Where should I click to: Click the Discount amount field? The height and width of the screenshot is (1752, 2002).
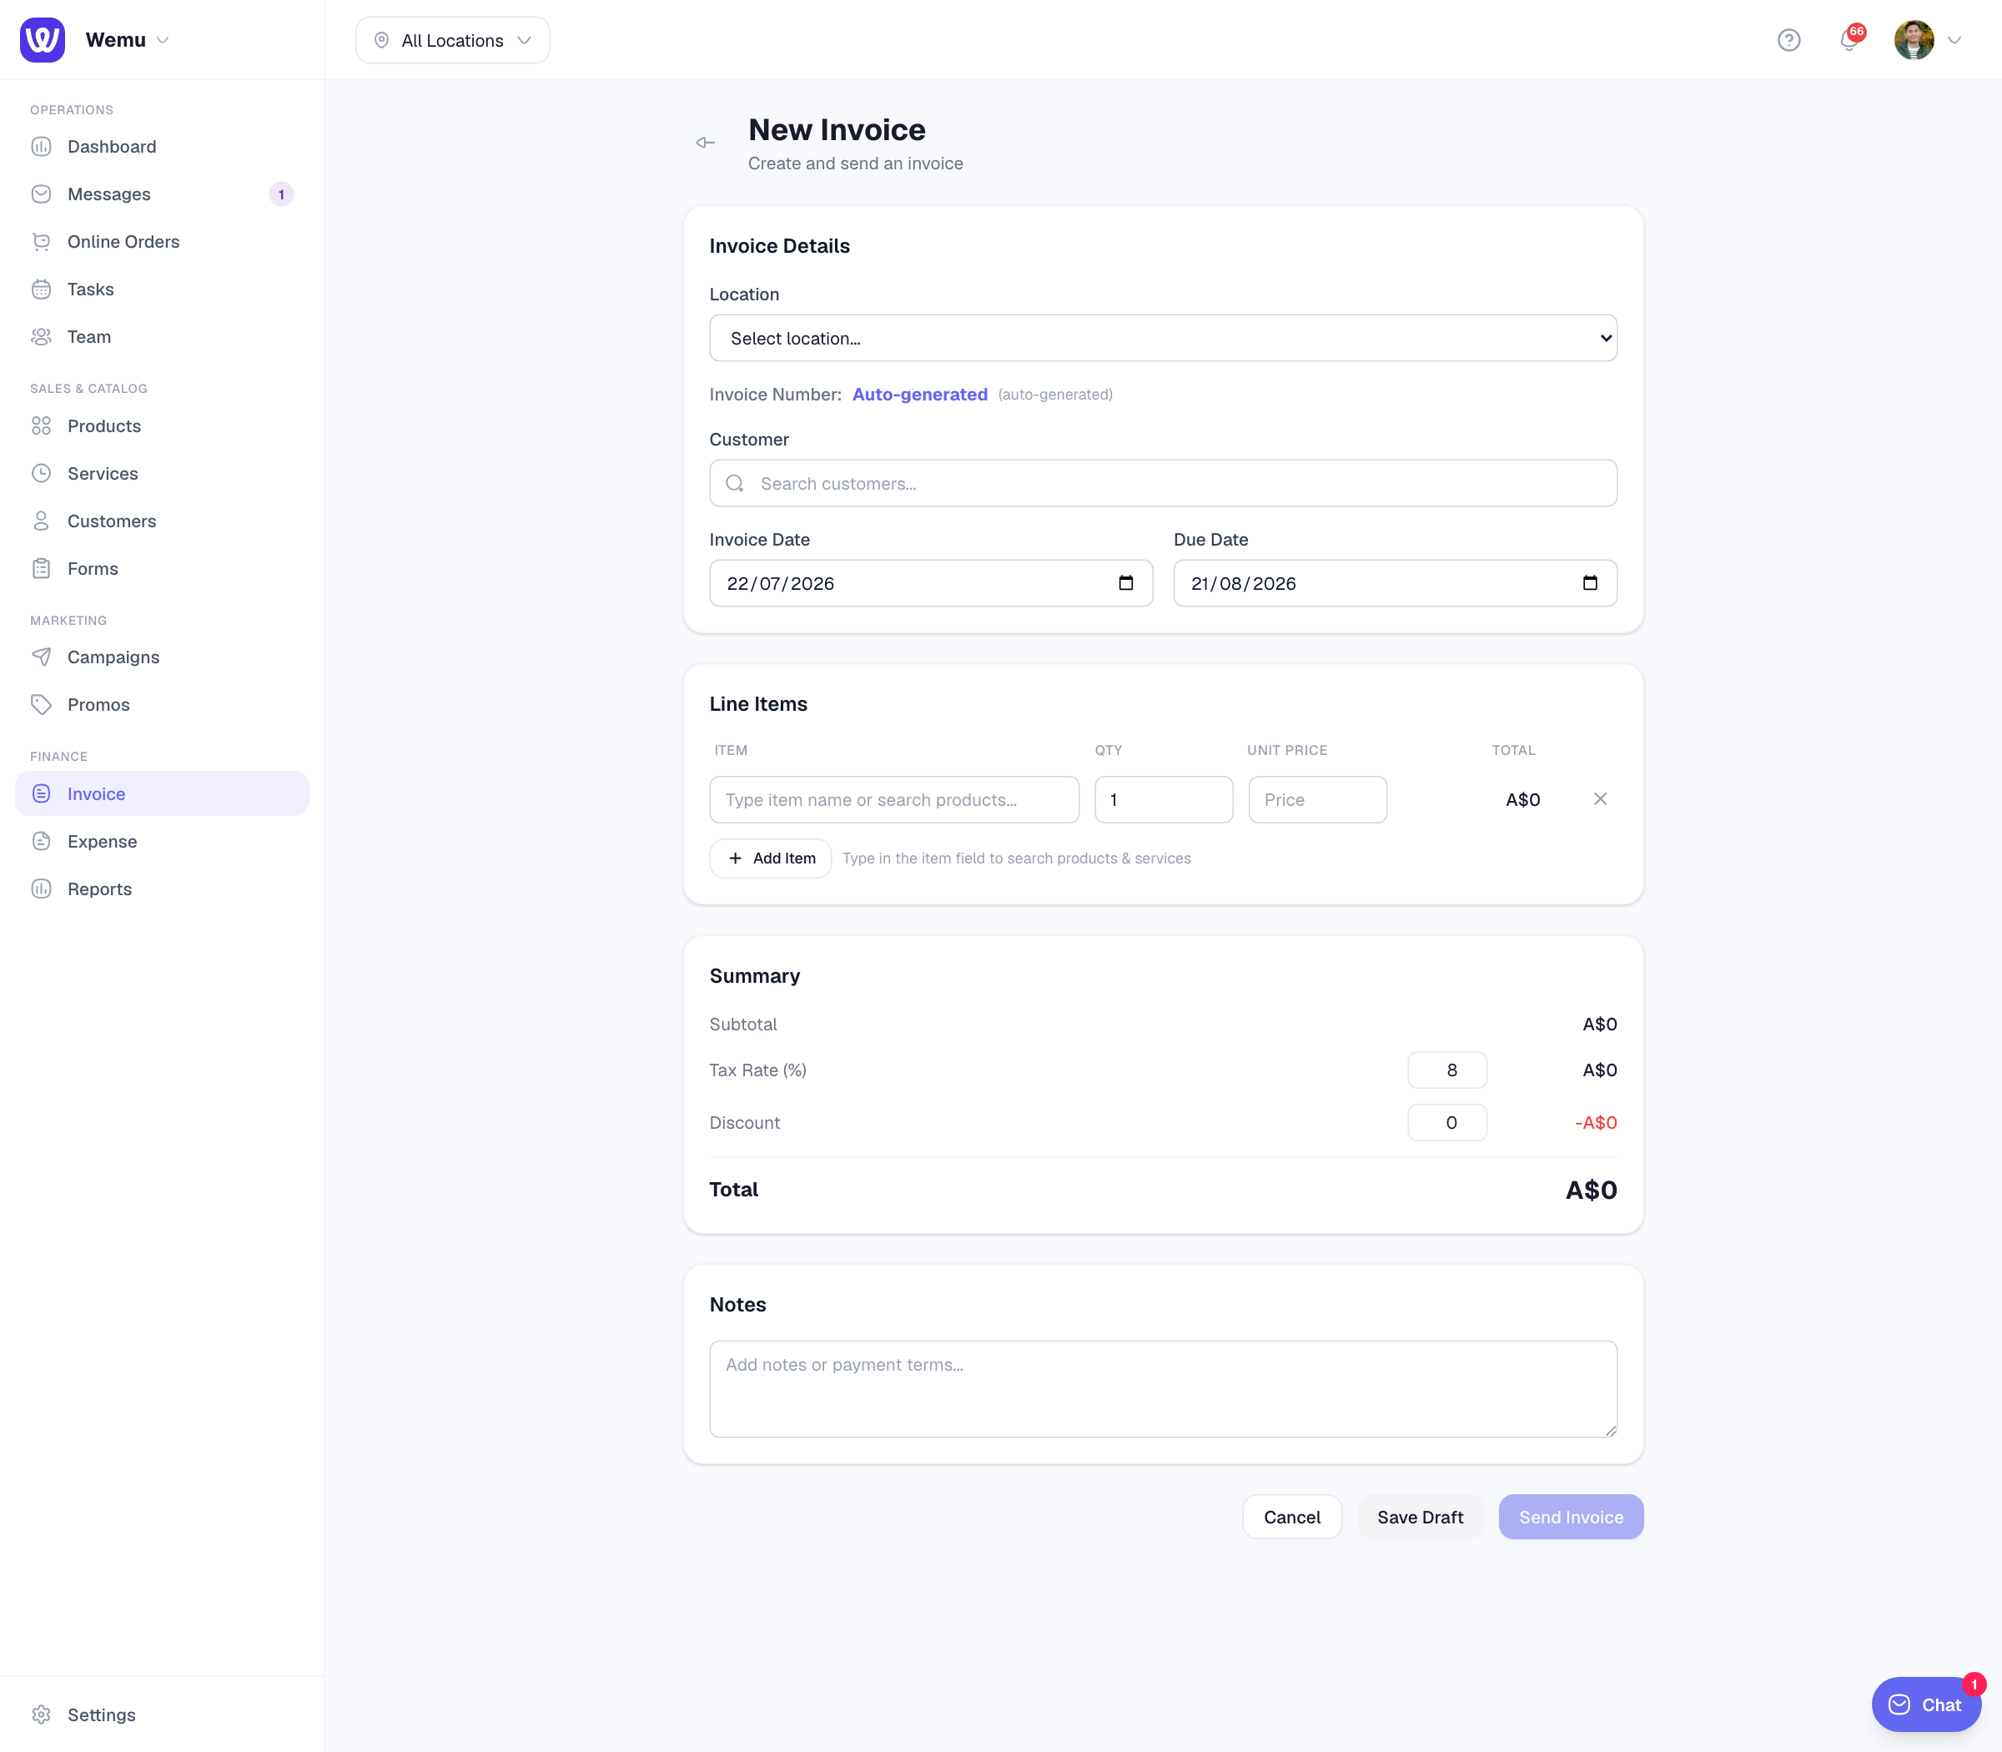pos(1446,1122)
